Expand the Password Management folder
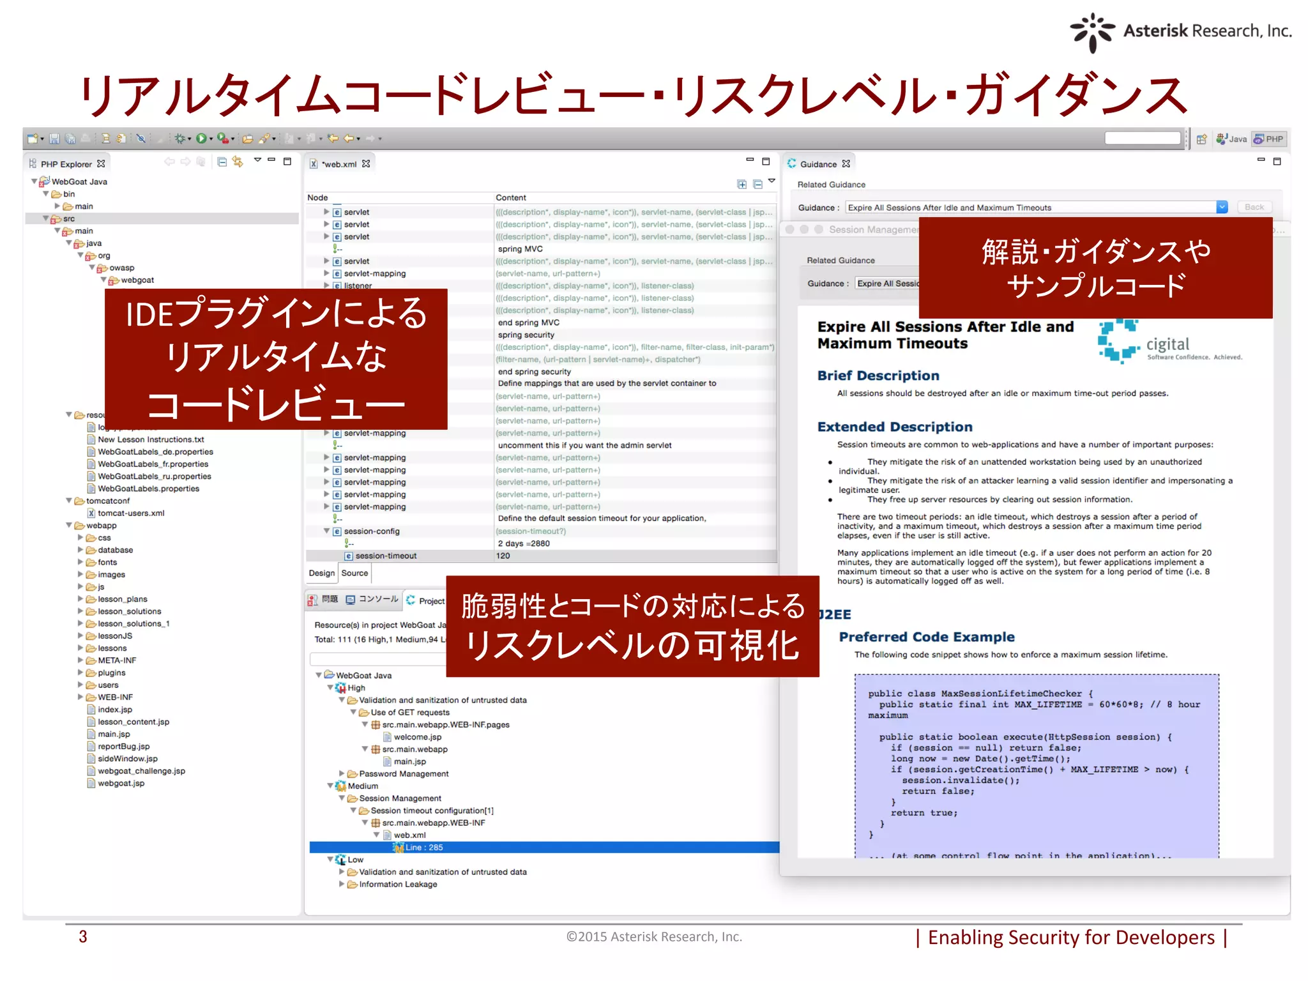This screenshot has height=981, width=1308. tap(342, 773)
